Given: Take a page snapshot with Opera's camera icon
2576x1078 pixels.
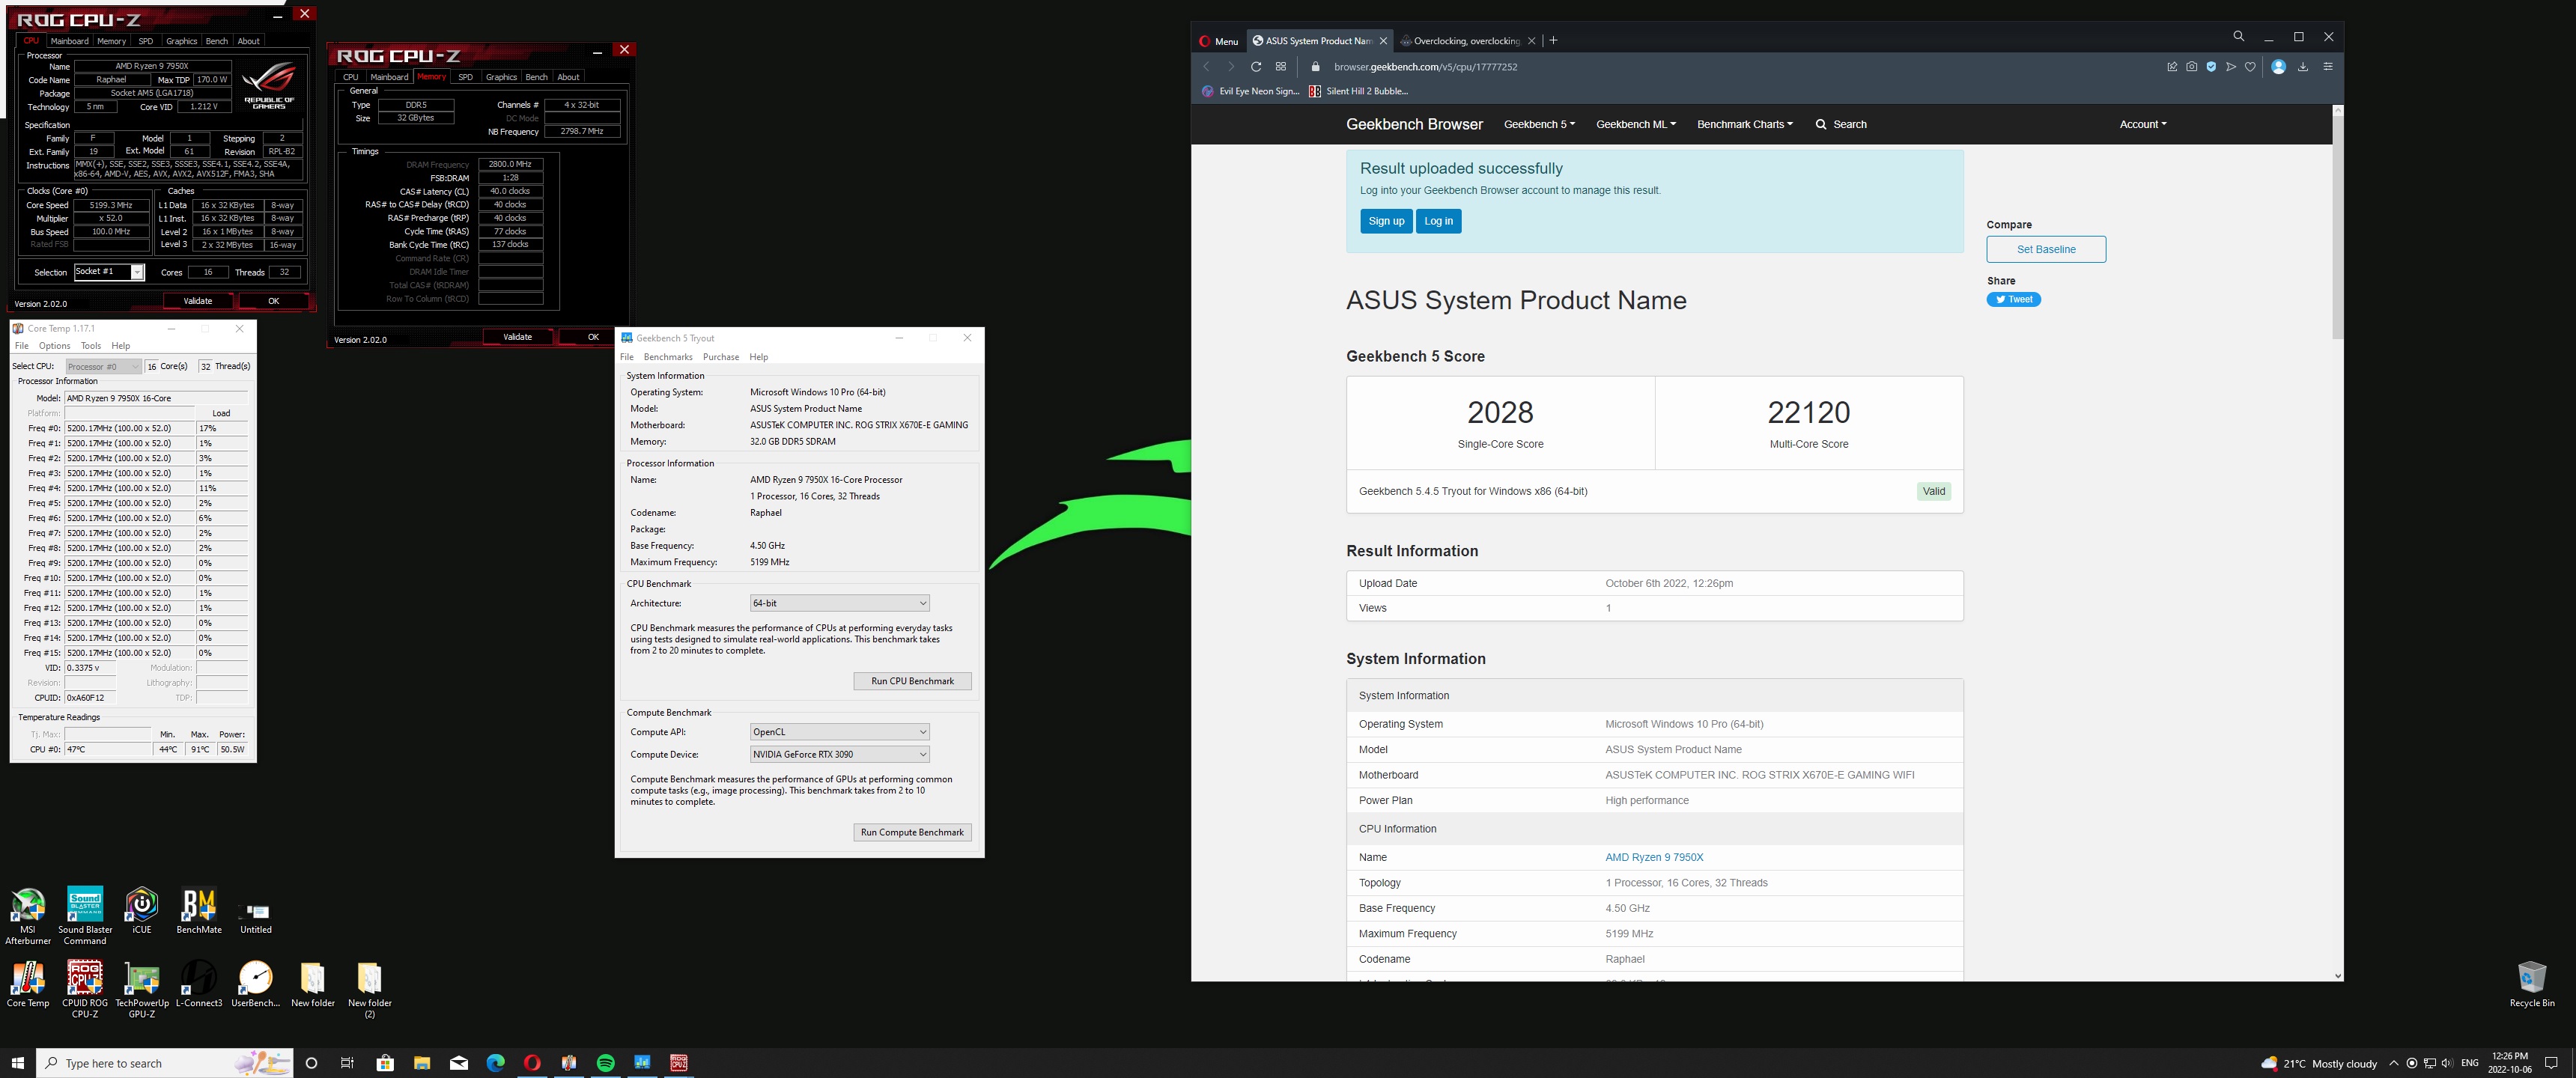Looking at the screenshot, I should pos(2192,67).
